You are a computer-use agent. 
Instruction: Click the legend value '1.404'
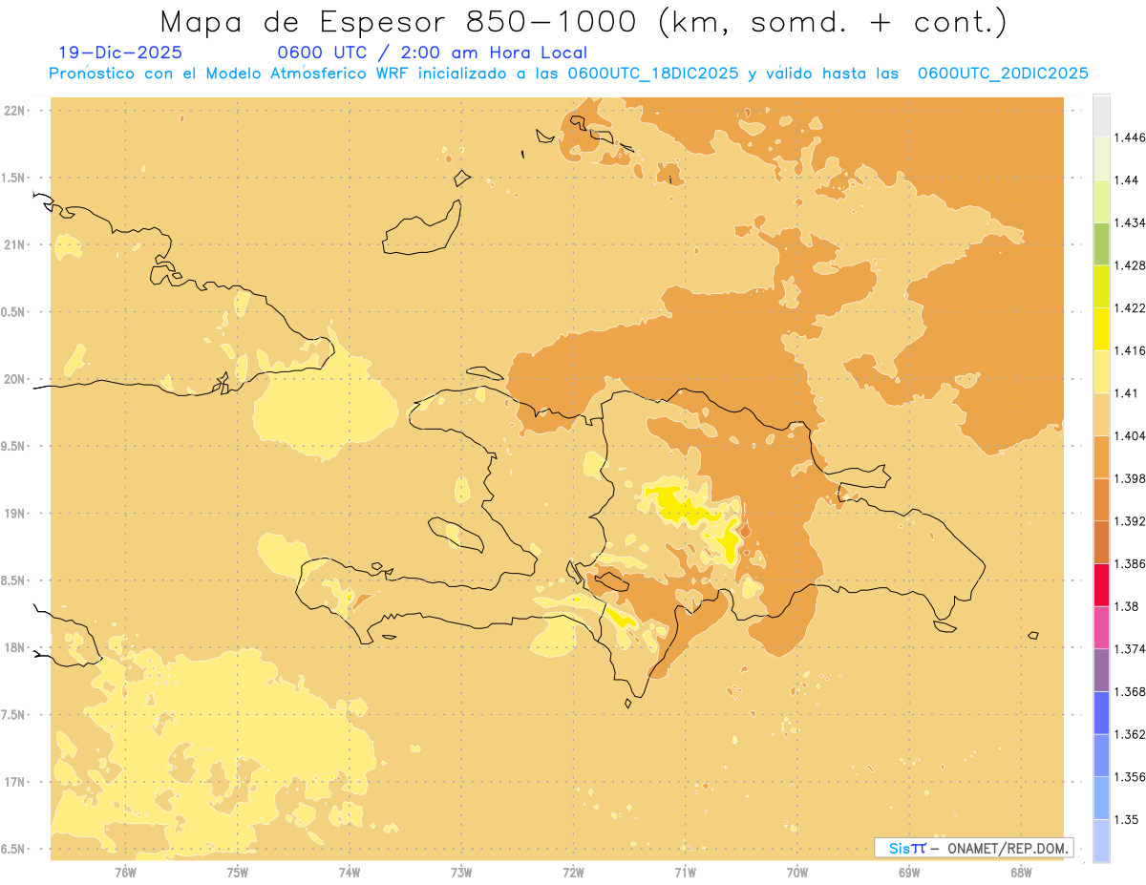point(1129,436)
